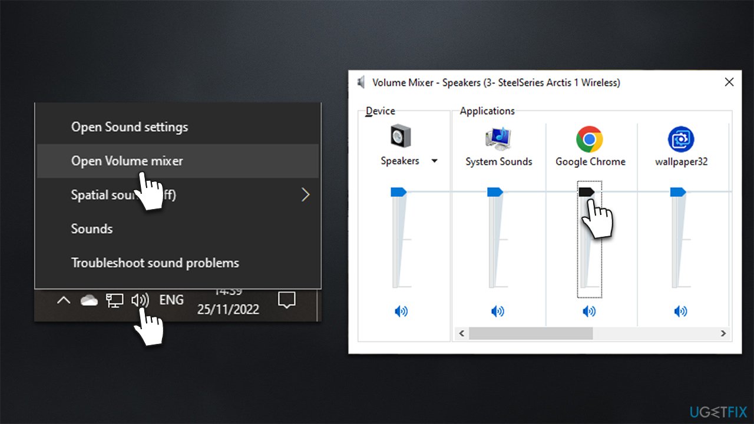
Task: Select Open Volume mixer
Action: [x=127, y=161]
